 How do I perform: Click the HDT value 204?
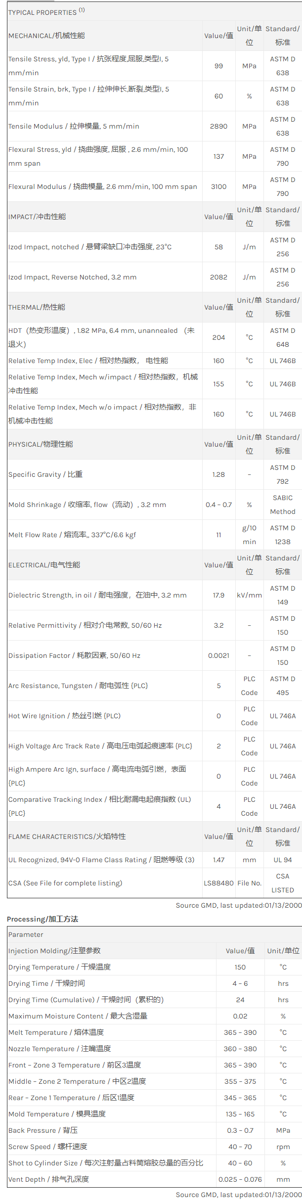click(x=218, y=337)
